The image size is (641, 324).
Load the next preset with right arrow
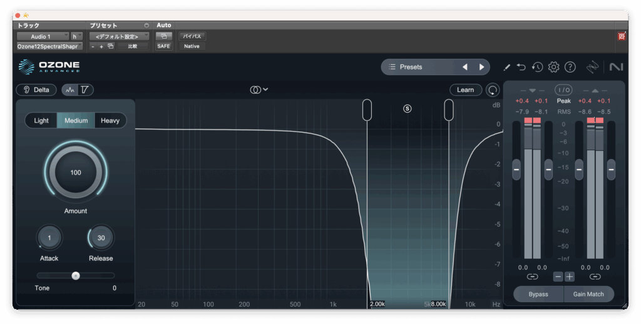(x=481, y=67)
